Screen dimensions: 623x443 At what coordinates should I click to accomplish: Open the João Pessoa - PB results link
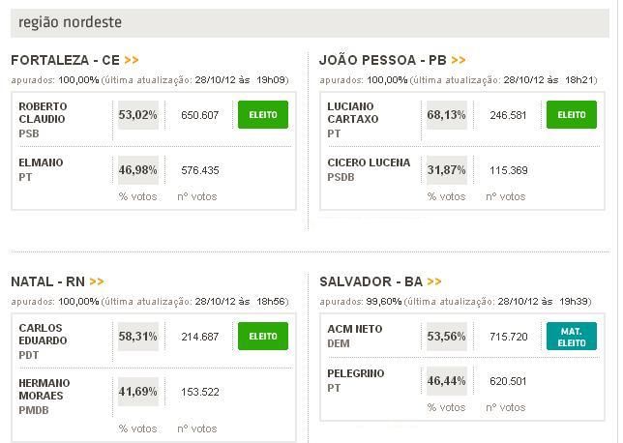382,60
